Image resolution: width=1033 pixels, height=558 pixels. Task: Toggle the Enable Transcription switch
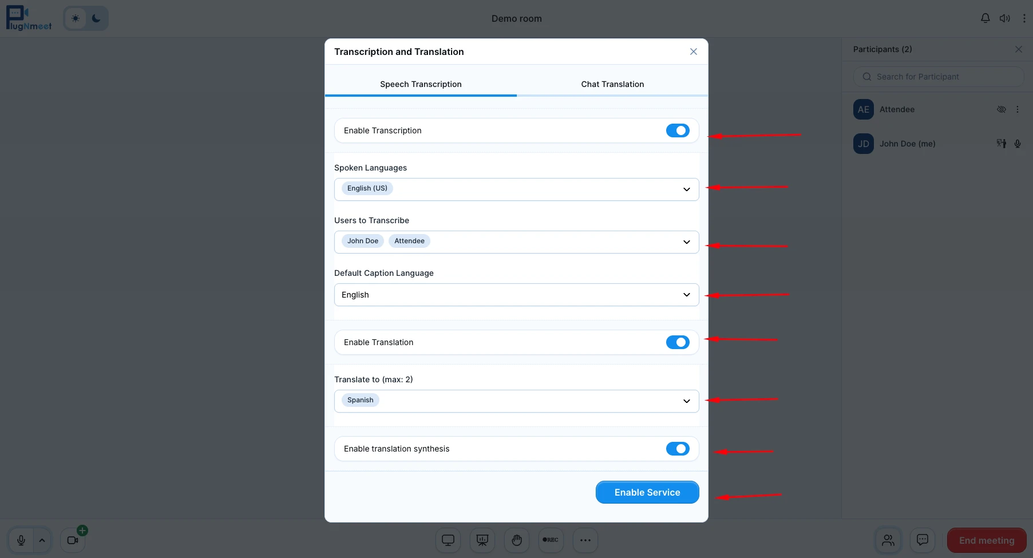(678, 130)
